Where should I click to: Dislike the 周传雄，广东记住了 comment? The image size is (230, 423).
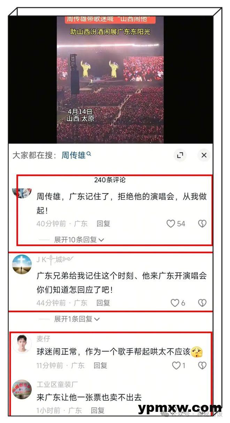click(202, 224)
